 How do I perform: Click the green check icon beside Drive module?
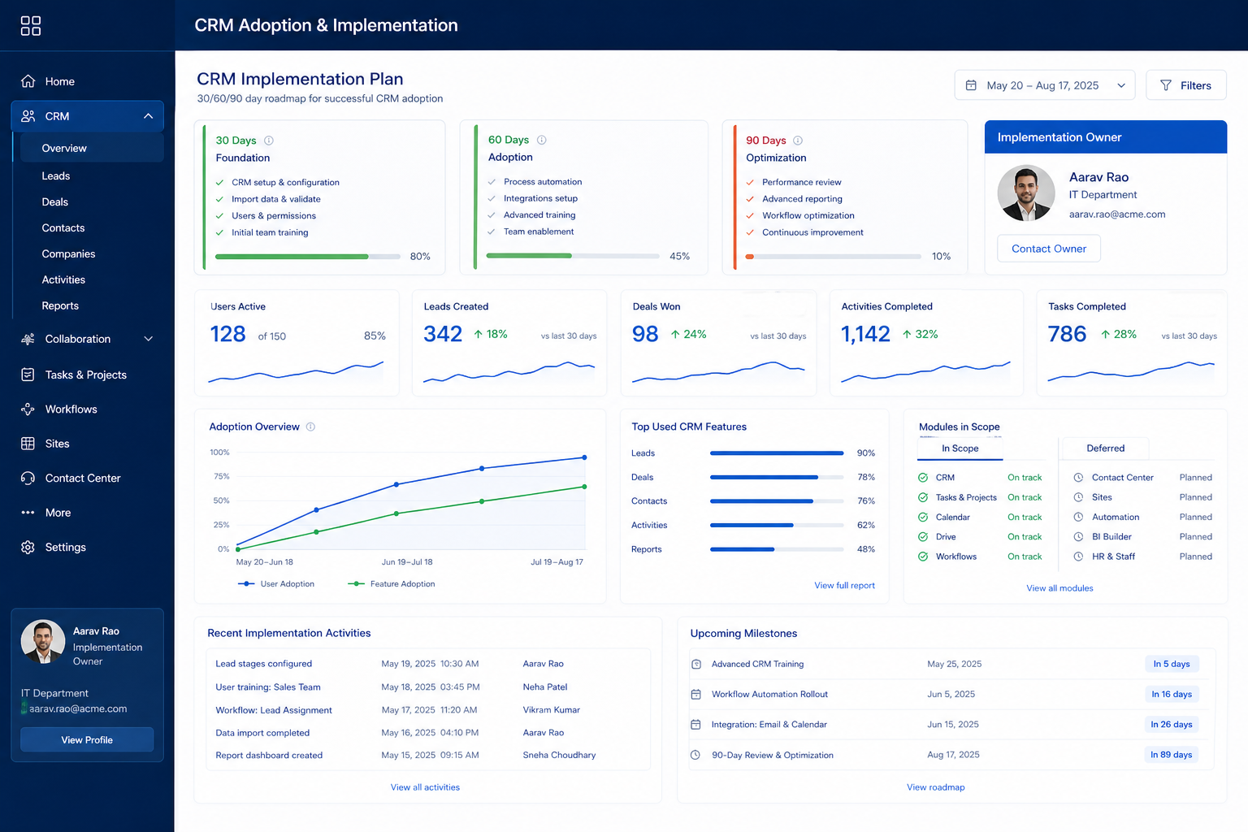923,537
